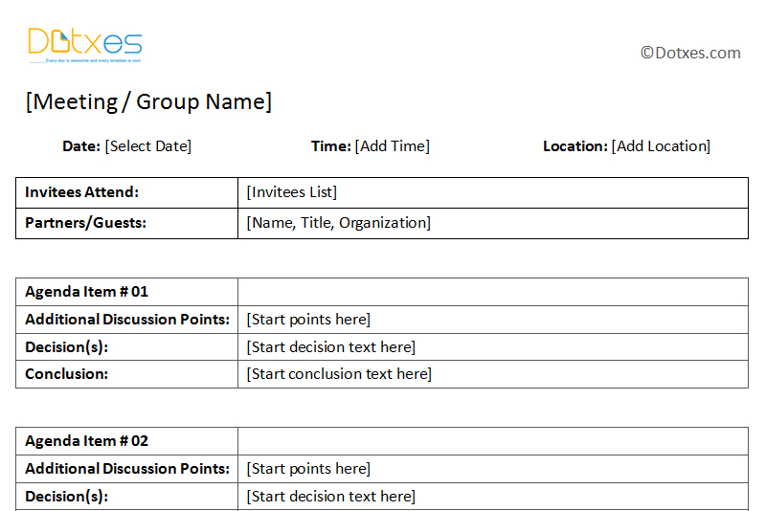Select the [Meeting / Group Name] title

pos(148,102)
